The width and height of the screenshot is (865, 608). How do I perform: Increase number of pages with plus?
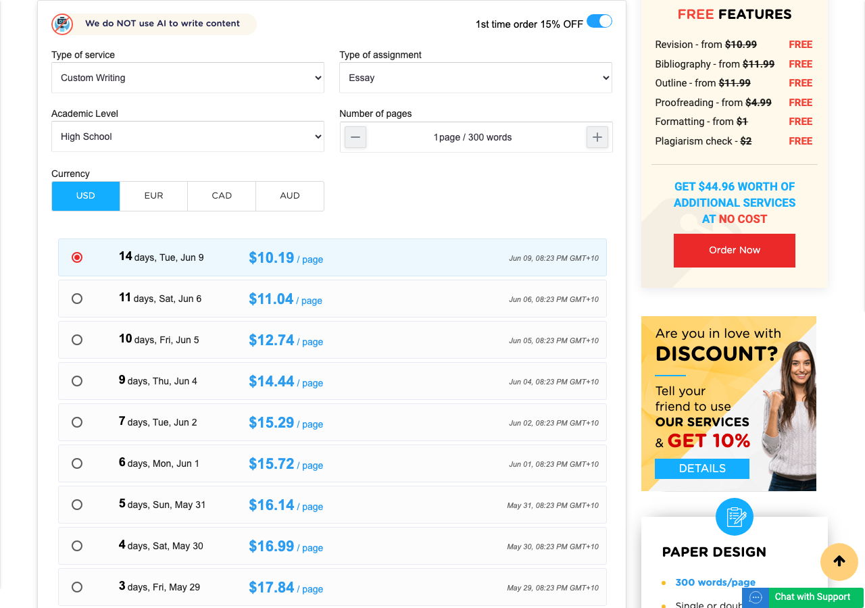(597, 137)
